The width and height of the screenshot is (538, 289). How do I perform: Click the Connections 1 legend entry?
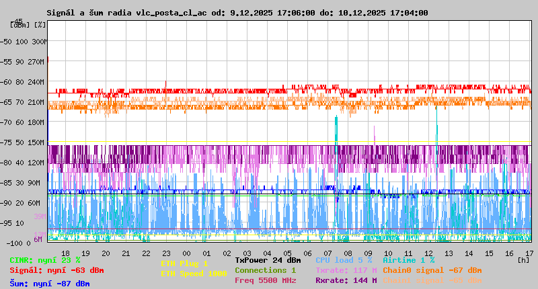click(x=265, y=270)
